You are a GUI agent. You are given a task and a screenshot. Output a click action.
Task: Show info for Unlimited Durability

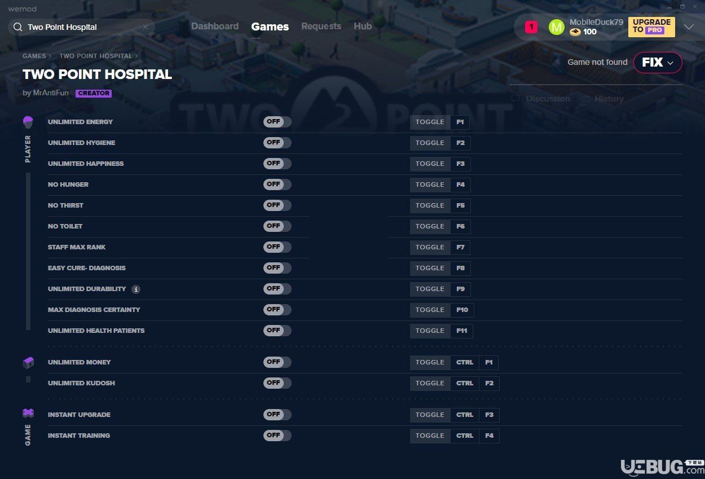136,289
